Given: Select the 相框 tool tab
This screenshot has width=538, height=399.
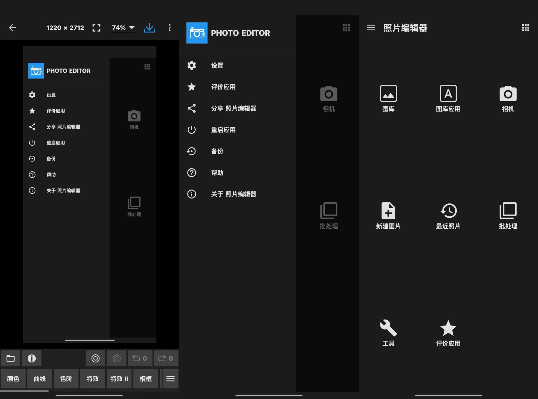Looking at the screenshot, I should click(x=146, y=379).
